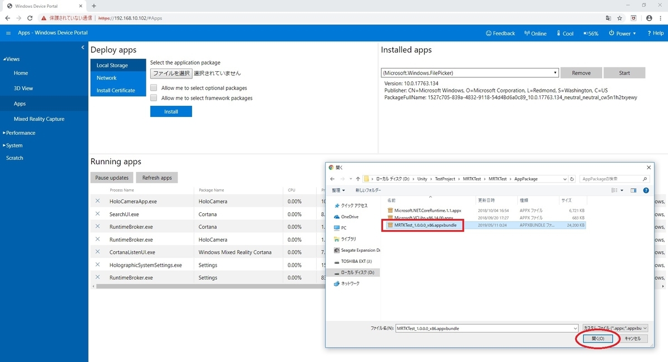Check the Online connection status indicator
The width and height of the screenshot is (668, 362).
tap(536, 33)
